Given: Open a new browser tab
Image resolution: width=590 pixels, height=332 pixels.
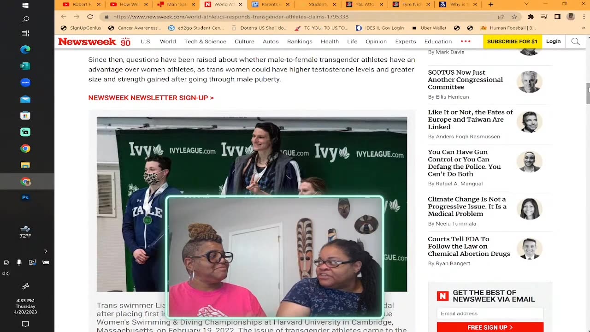Looking at the screenshot, I should point(490,4).
